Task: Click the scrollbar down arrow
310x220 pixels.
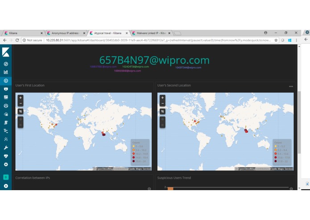Action: tap(299, 188)
